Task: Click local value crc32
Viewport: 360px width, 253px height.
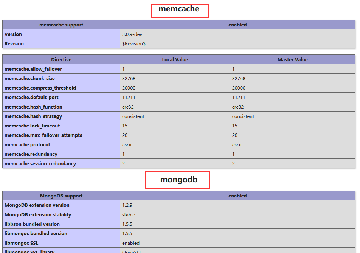Action: [x=128, y=107]
